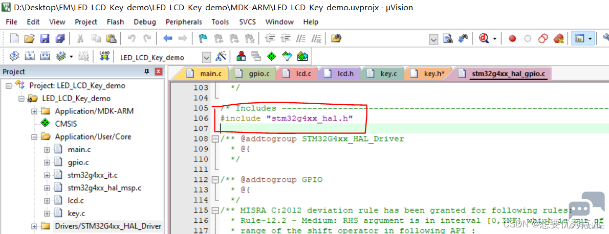Open the LED_LCD_Key_demo target dropdown
The height and width of the screenshot is (234, 609).
tap(207, 57)
